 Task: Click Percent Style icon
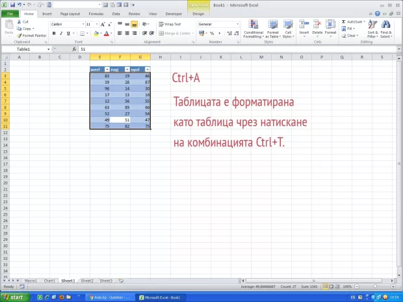(212, 33)
